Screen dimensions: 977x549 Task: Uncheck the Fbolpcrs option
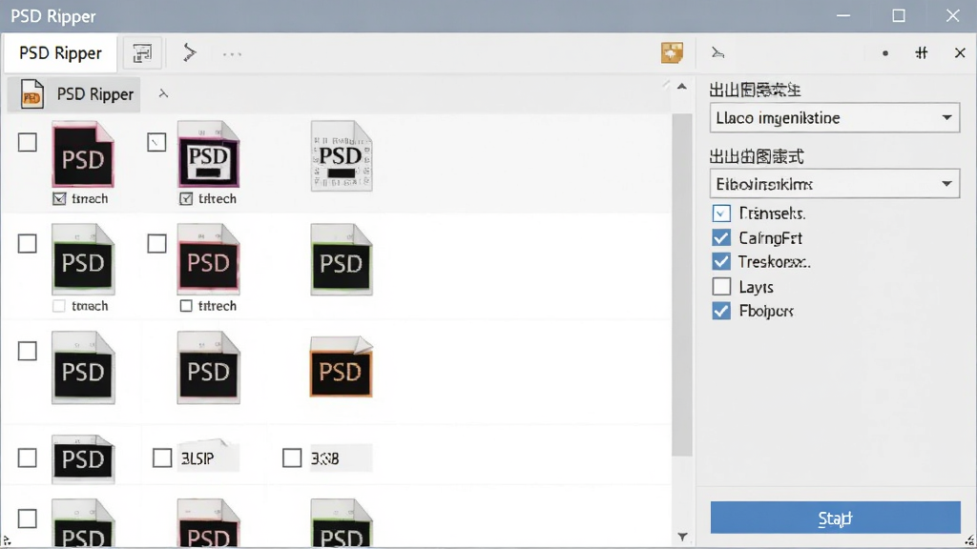click(721, 311)
